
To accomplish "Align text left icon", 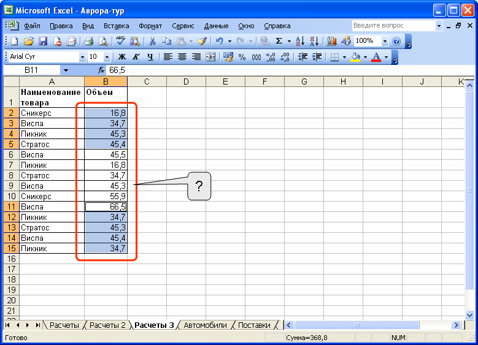I will point(168,57).
